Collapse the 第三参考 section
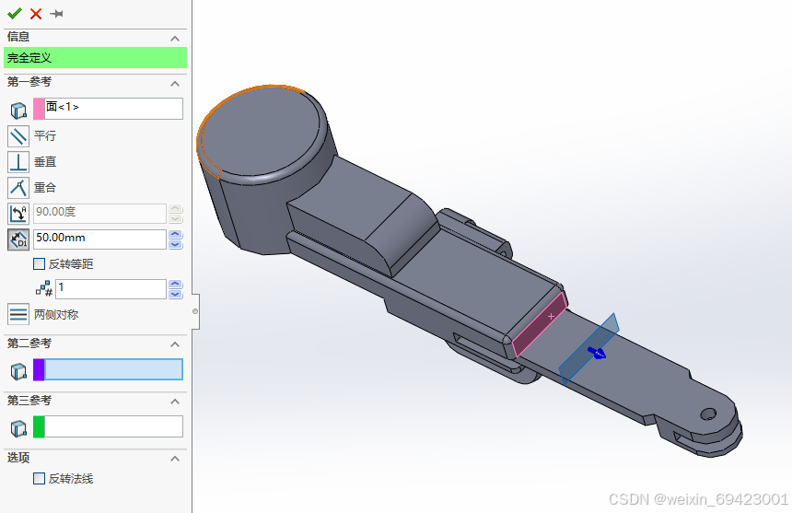The image size is (792, 513). pyautogui.click(x=175, y=402)
